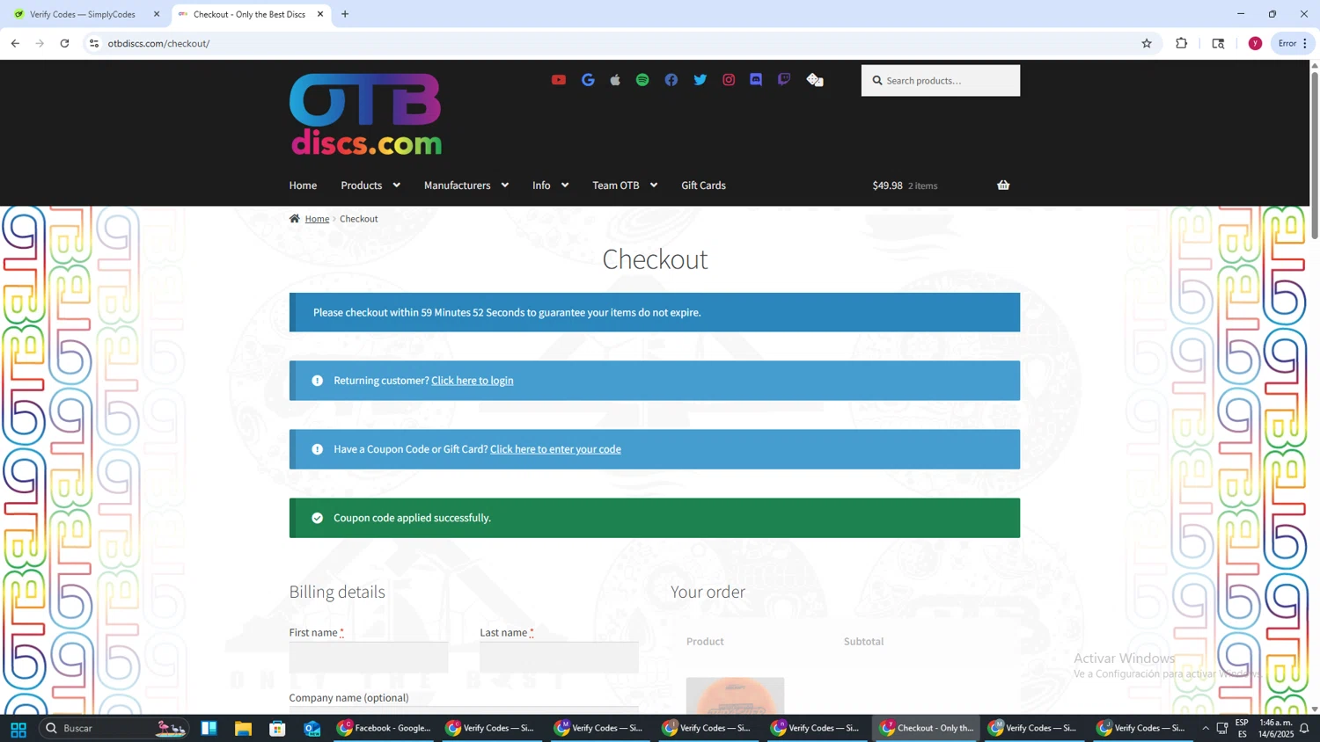Open Microsoft Store from taskbar
The width and height of the screenshot is (1320, 742).
pos(277,728)
